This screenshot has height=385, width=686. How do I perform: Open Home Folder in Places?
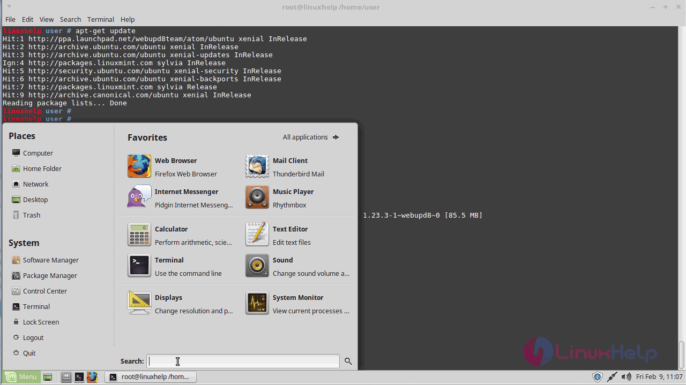coord(37,168)
